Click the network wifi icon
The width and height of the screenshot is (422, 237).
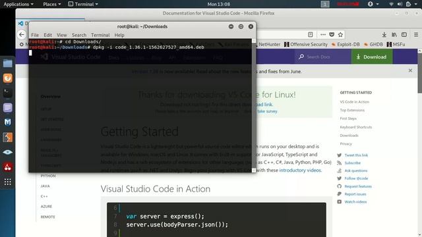(x=391, y=4)
